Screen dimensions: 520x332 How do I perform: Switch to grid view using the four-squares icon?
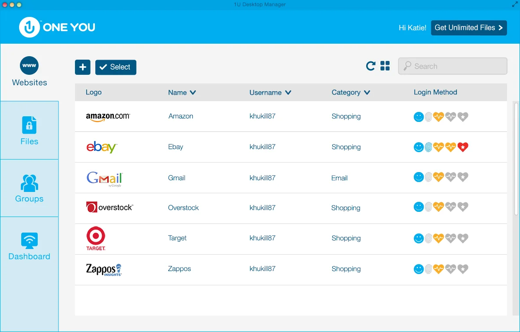[385, 66]
